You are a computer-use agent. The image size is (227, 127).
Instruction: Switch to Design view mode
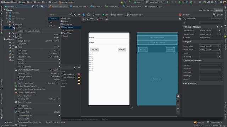tap(219, 10)
